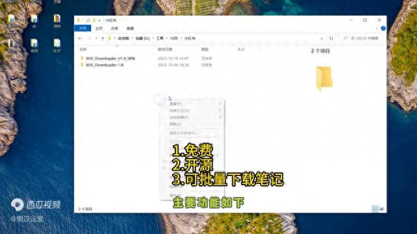Click the large folder thumbnail in preview pane

tap(324, 78)
